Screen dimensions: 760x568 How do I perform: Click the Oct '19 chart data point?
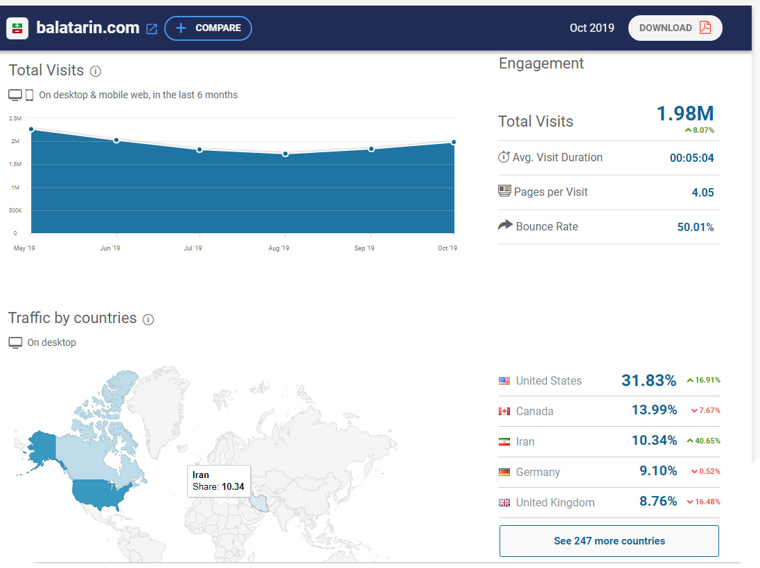pos(454,143)
